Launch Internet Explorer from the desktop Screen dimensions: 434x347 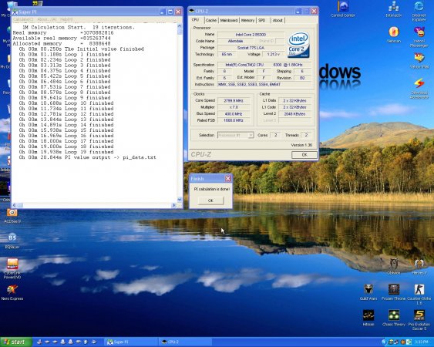point(419,11)
